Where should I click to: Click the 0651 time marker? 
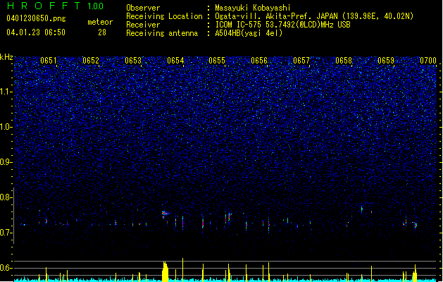pyautogui.click(x=49, y=61)
